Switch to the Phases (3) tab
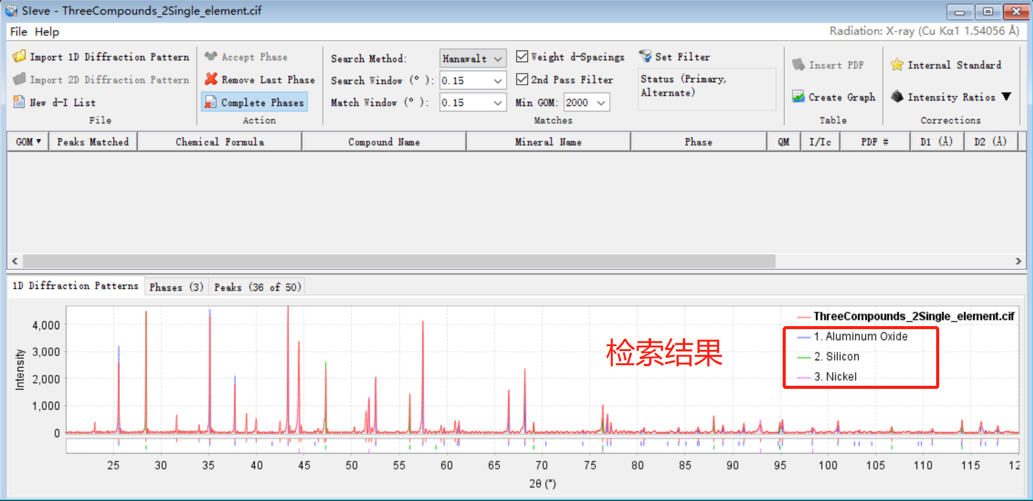 tap(176, 287)
